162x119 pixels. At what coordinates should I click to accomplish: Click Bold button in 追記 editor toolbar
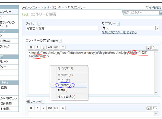point(31,108)
